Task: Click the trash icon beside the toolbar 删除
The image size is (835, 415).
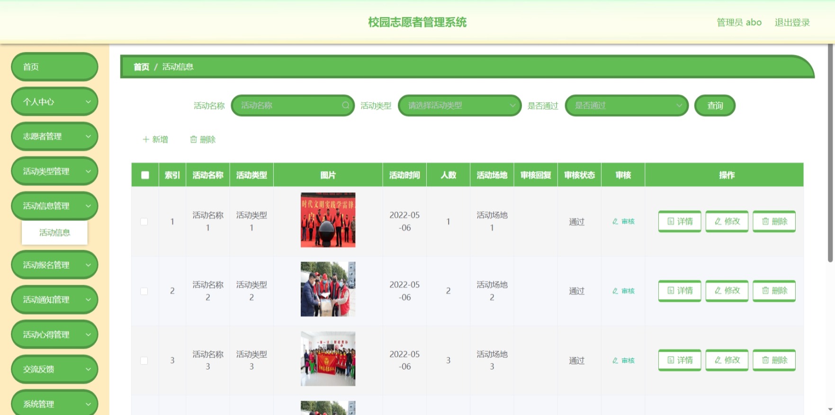Action: pyautogui.click(x=193, y=139)
